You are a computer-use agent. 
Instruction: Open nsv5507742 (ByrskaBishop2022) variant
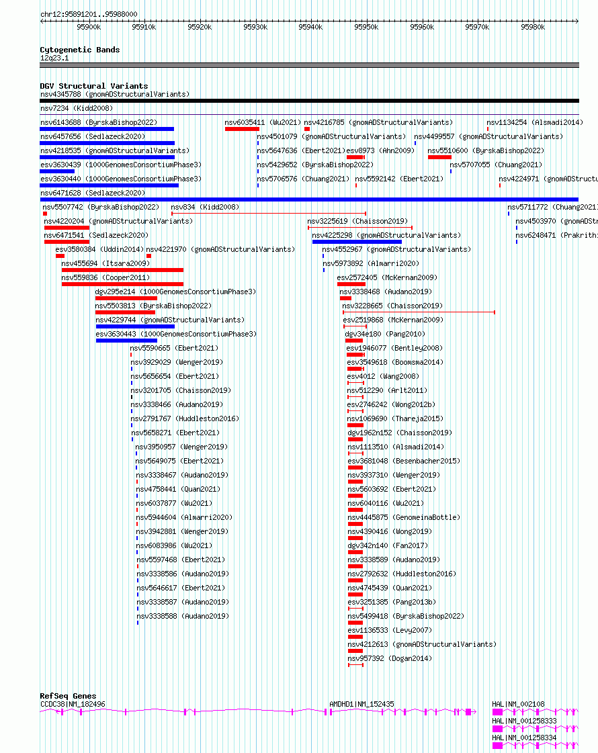click(101, 207)
